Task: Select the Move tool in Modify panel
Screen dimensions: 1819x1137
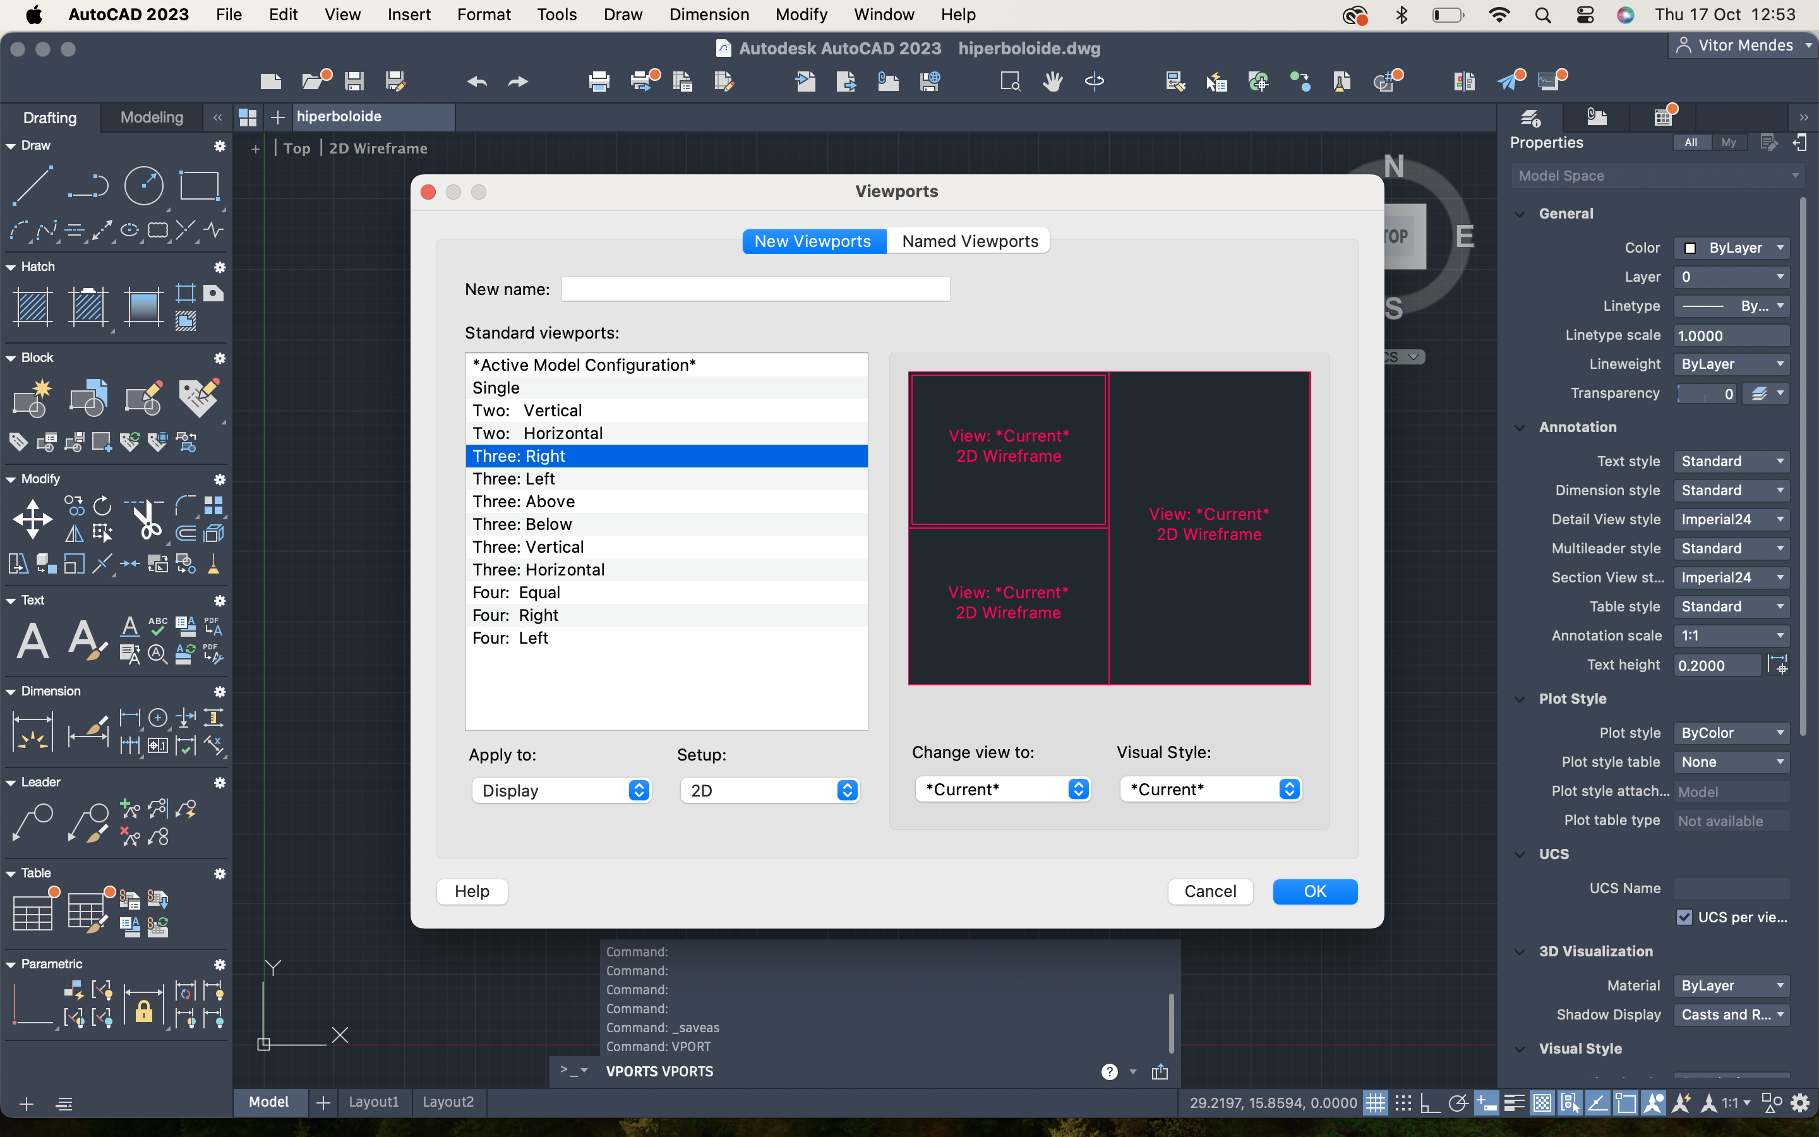Action: pyautogui.click(x=33, y=519)
